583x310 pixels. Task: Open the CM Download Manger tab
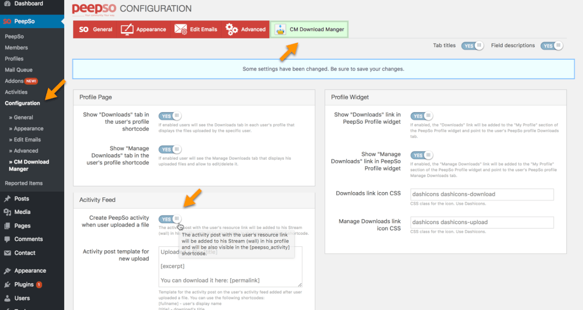coord(309,30)
